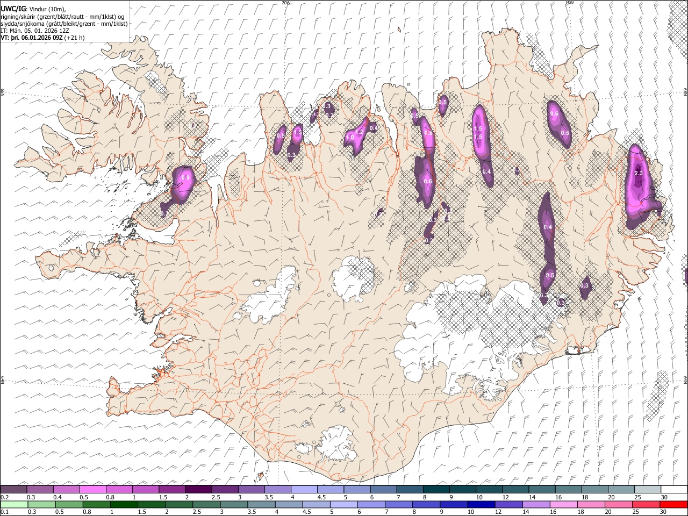Click the palest green 0.1 swatch, lower scale

[14, 504]
